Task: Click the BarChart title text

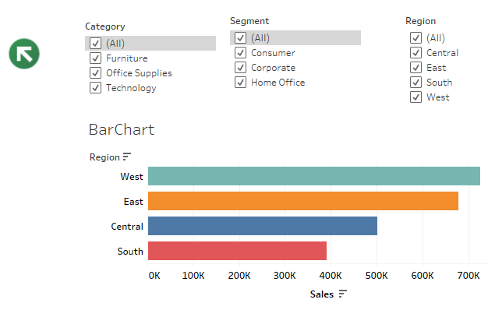Action: (x=122, y=129)
